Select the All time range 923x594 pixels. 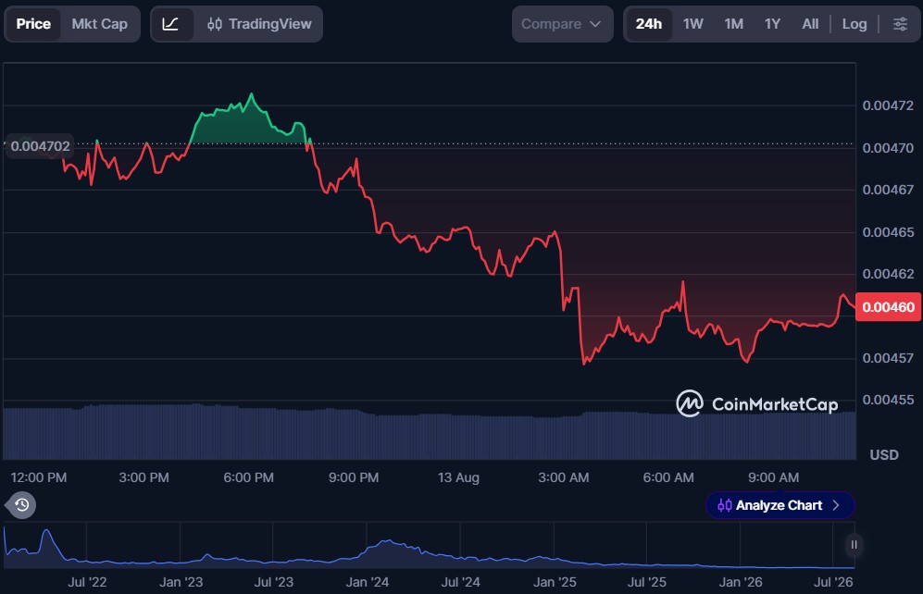tap(810, 24)
